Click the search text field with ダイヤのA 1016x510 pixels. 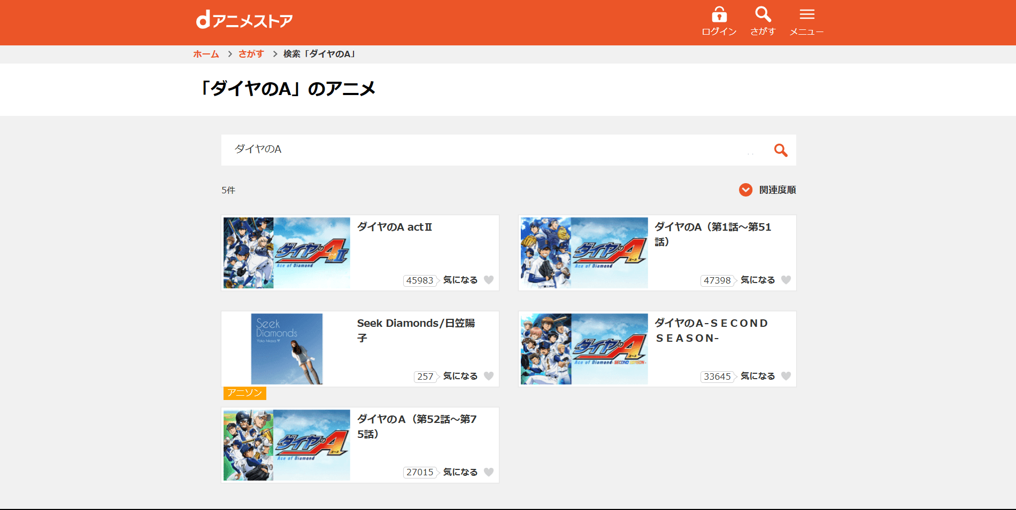point(481,150)
